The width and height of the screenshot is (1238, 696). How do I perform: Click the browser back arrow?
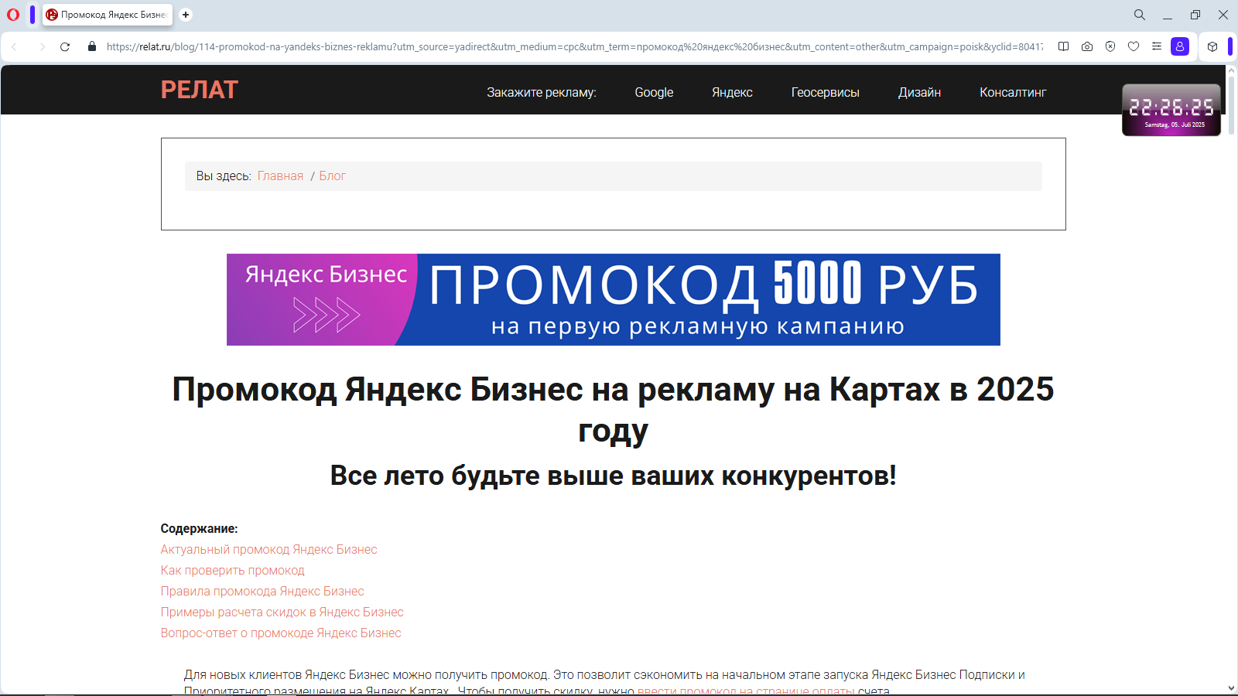point(15,46)
